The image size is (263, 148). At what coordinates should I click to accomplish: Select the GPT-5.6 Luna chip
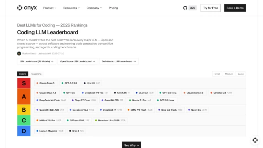pyautogui.click(x=166, y=100)
